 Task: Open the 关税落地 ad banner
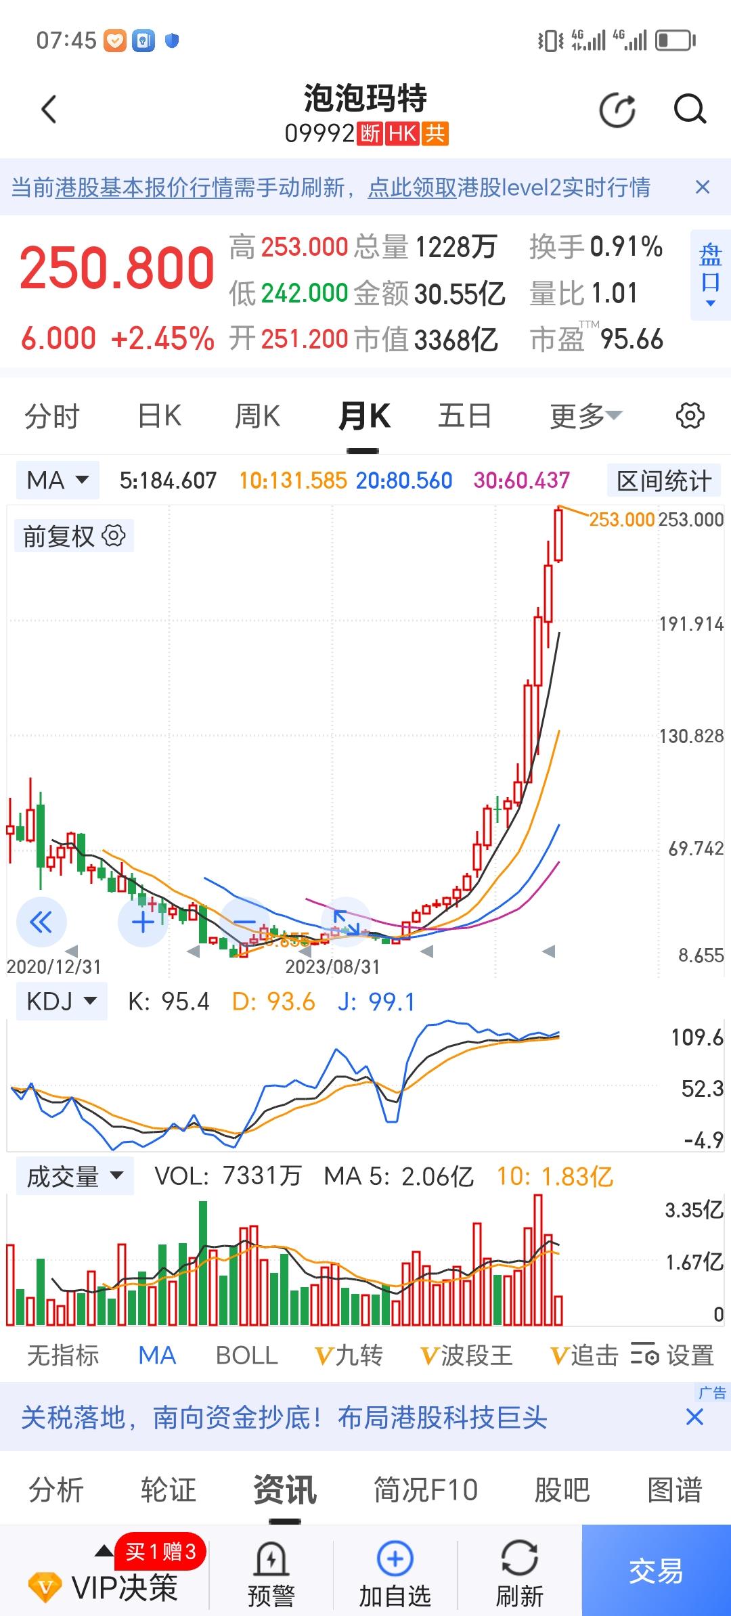[284, 1417]
